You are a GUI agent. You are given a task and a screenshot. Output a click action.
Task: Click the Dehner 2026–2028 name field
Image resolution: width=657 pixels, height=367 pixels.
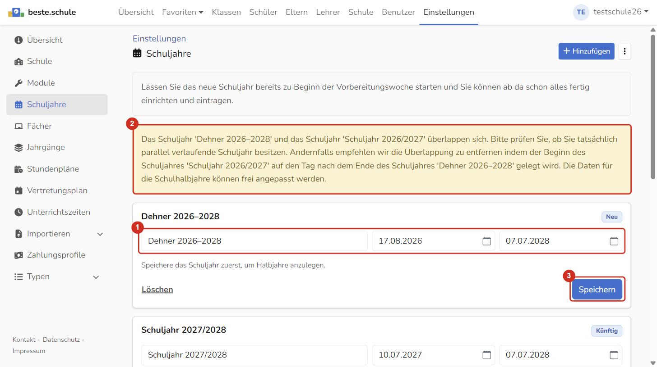(x=254, y=241)
